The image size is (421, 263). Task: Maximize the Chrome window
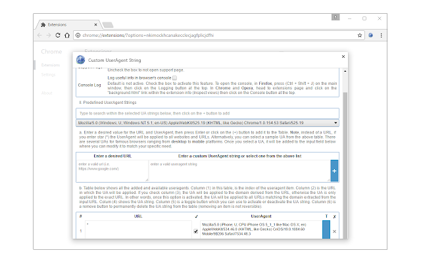point(364,18)
